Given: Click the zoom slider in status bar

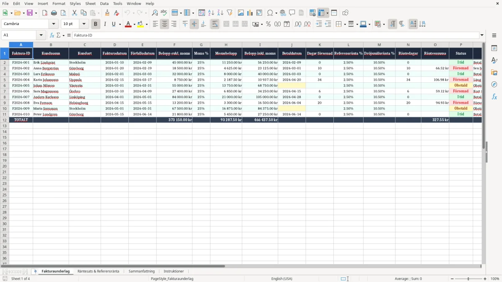Looking at the screenshot, I should 468,279.
